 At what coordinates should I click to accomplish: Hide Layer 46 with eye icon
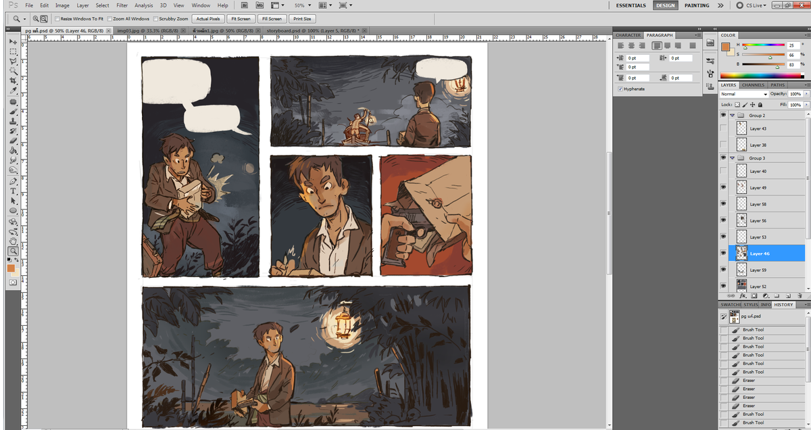pyautogui.click(x=724, y=254)
